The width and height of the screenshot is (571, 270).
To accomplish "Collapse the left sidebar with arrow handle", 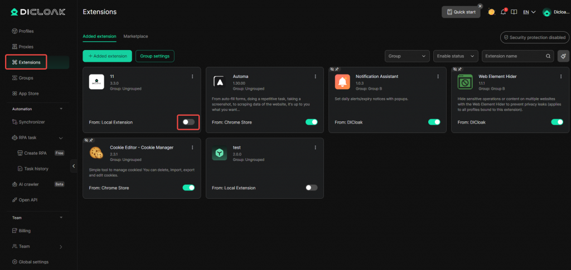I will point(74,166).
